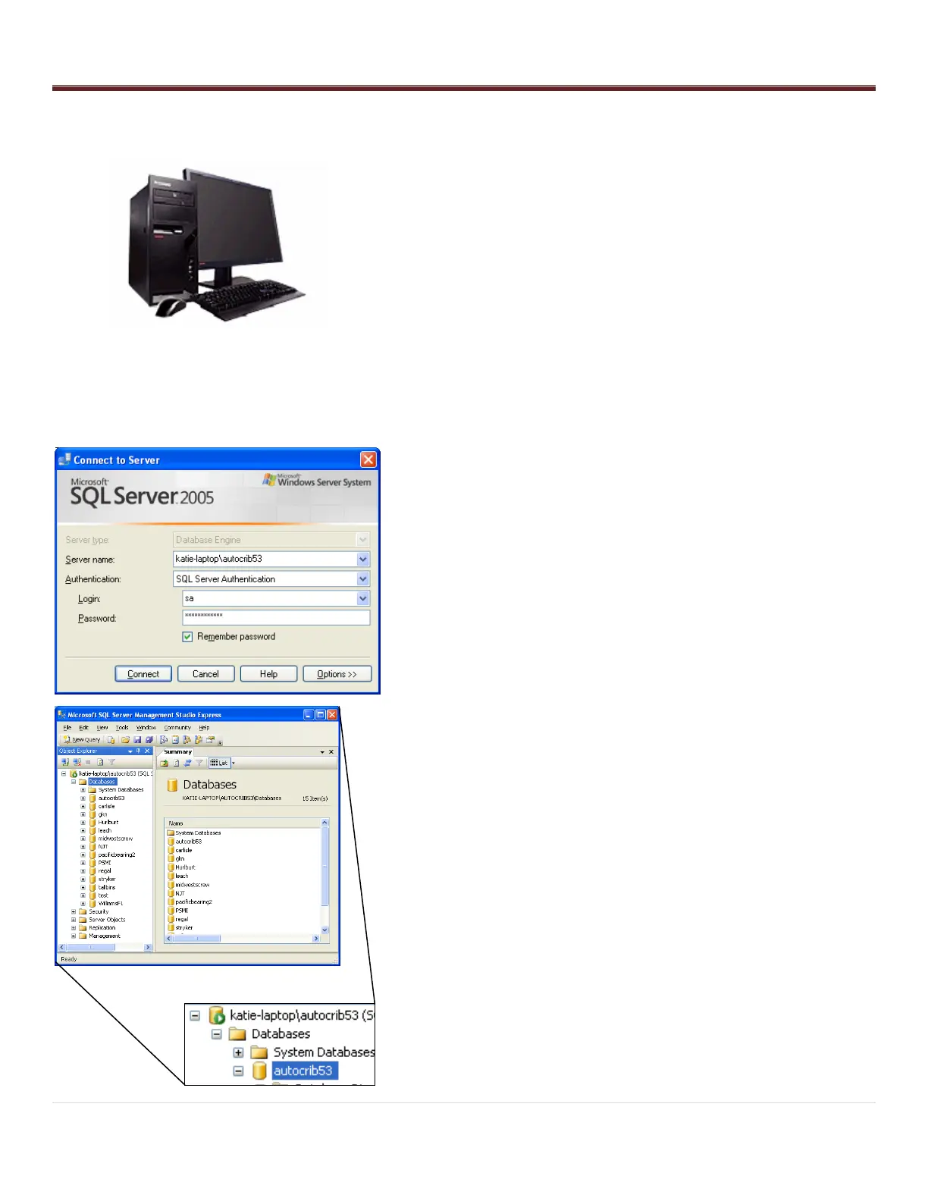Open the File menu in Management Studio
Screen dimensions: 928x1201
pyautogui.click(x=67, y=727)
